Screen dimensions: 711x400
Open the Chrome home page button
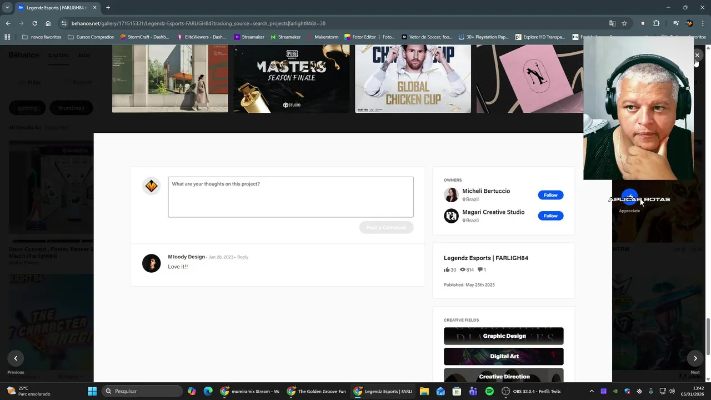(x=48, y=23)
